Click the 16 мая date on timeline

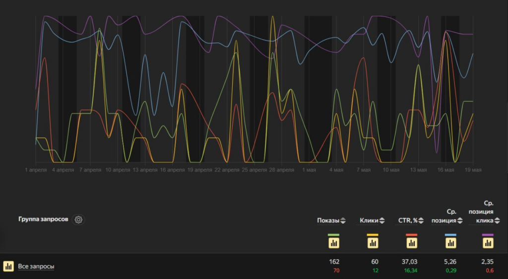click(x=446, y=170)
